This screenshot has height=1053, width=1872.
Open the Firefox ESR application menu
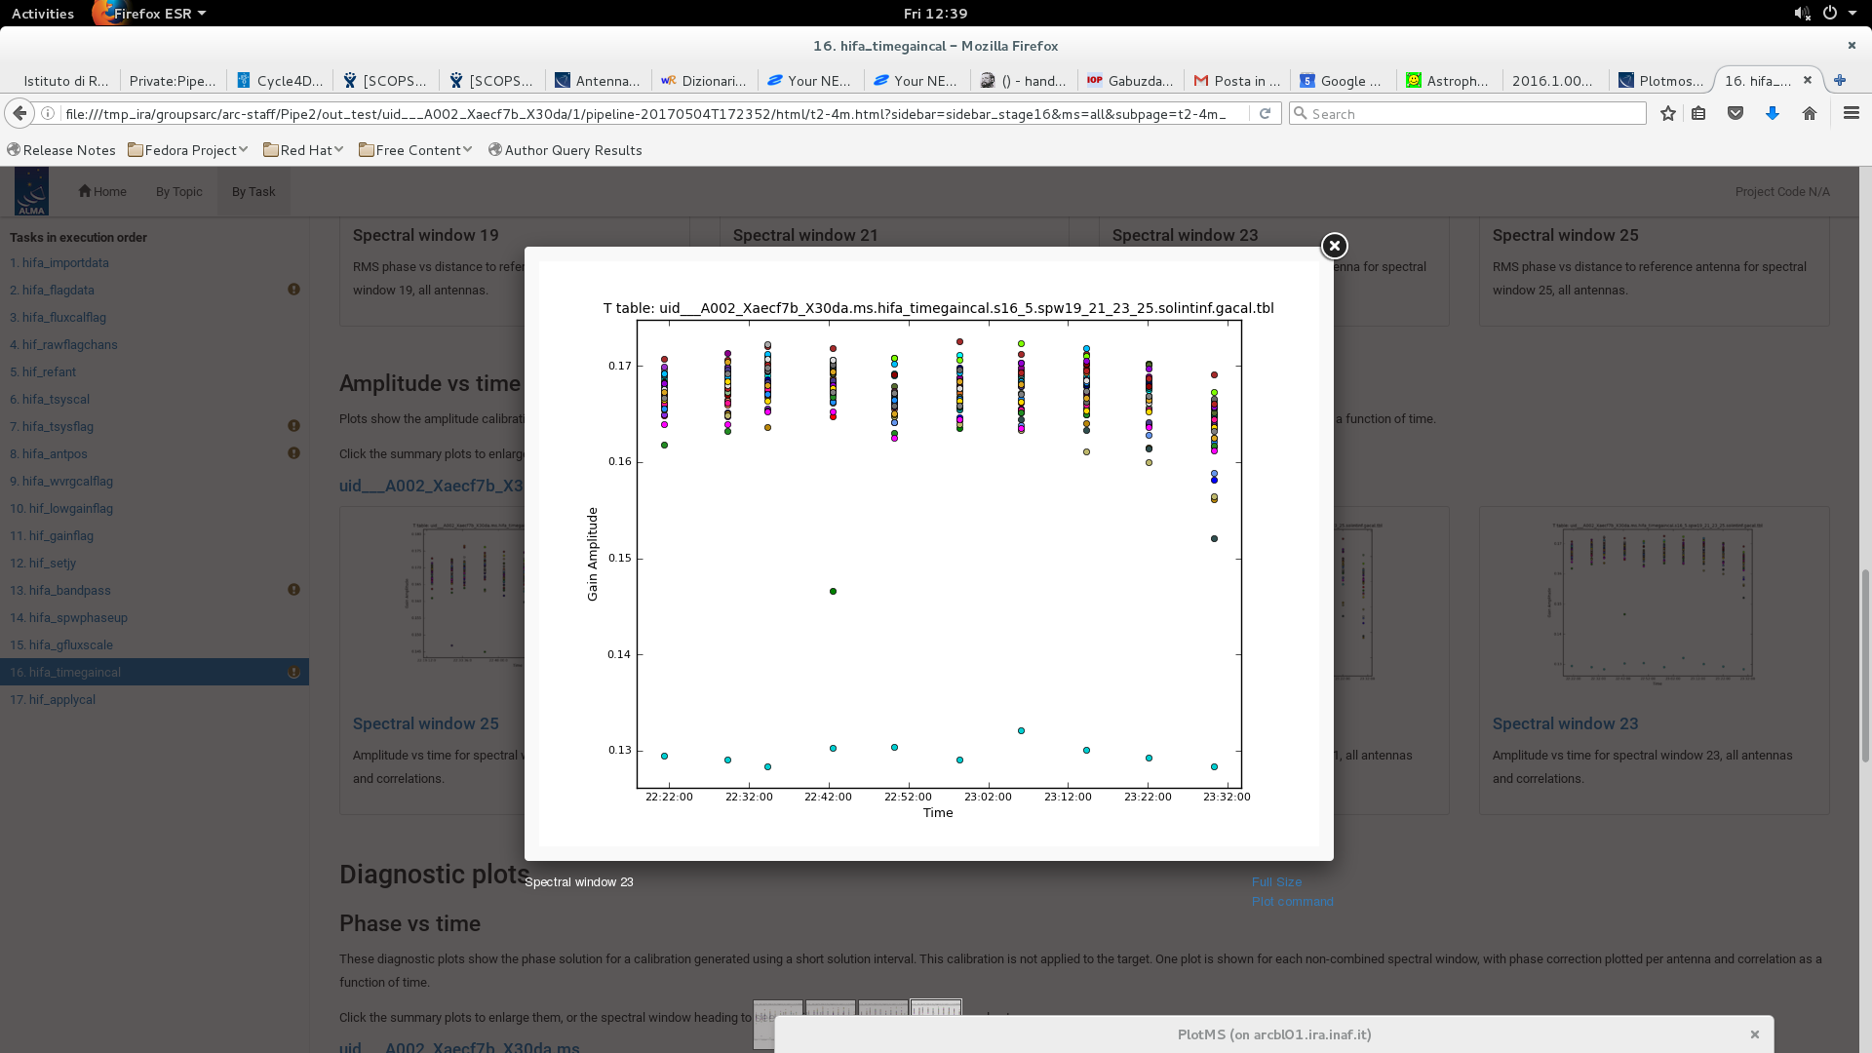pyautogui.click(x=150, y=14)
